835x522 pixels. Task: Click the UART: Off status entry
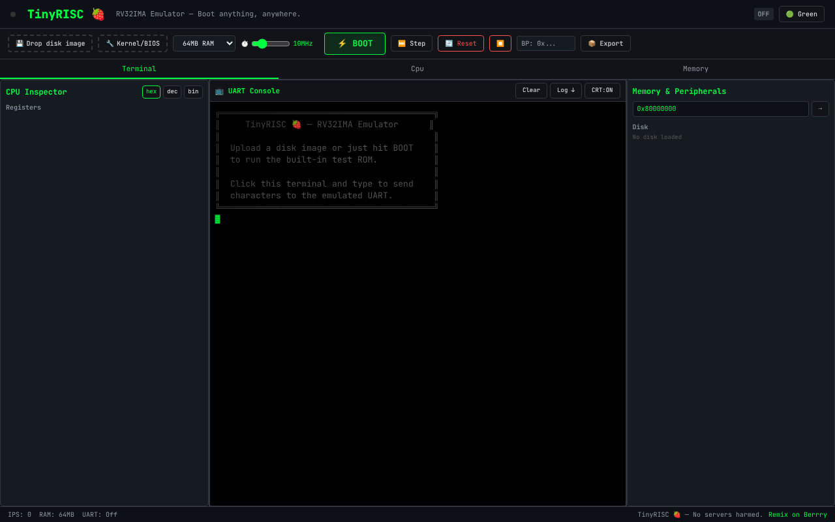(100, 515)
